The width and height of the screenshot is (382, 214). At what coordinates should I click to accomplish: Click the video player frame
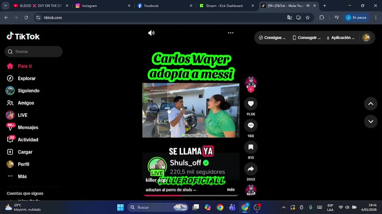pyautogui.click(x=191, y=110)
